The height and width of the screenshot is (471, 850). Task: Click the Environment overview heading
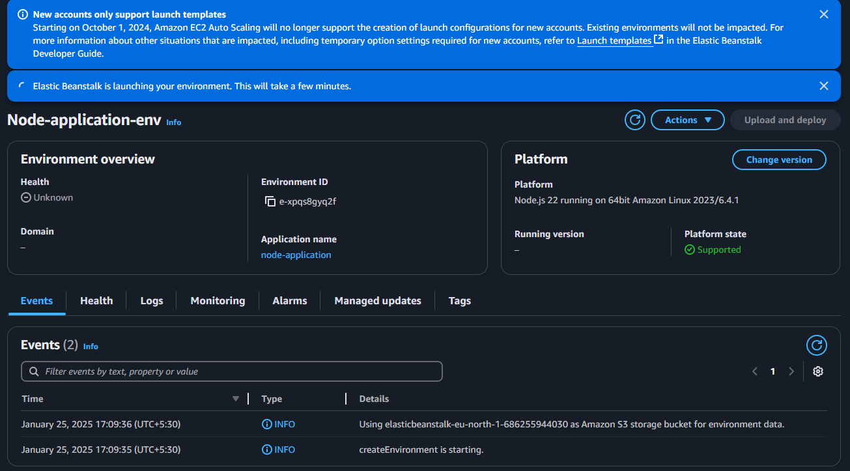coord(88,159)
